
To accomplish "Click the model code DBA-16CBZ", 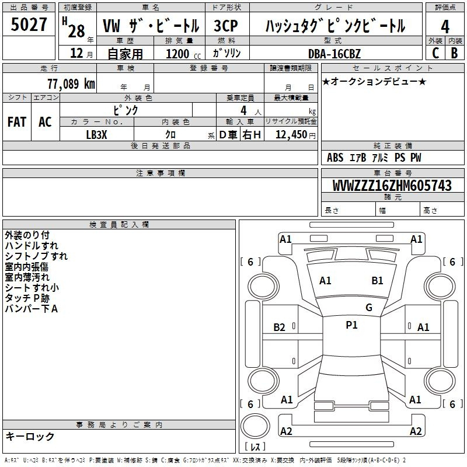I will 334,54.
